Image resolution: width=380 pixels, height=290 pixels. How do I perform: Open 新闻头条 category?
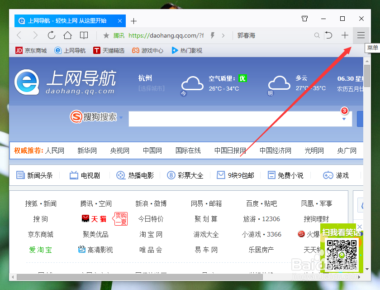(x=34, y=175)
